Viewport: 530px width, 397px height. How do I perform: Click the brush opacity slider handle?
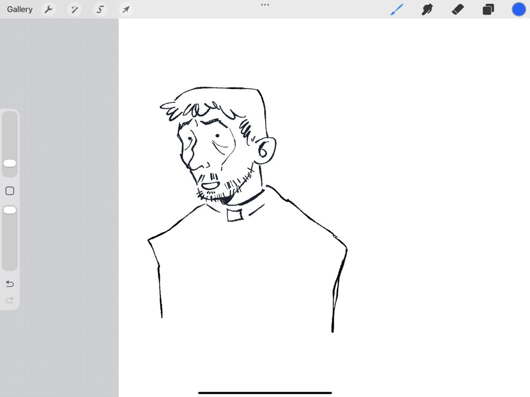pyautogui.click(x=10, y=210)
